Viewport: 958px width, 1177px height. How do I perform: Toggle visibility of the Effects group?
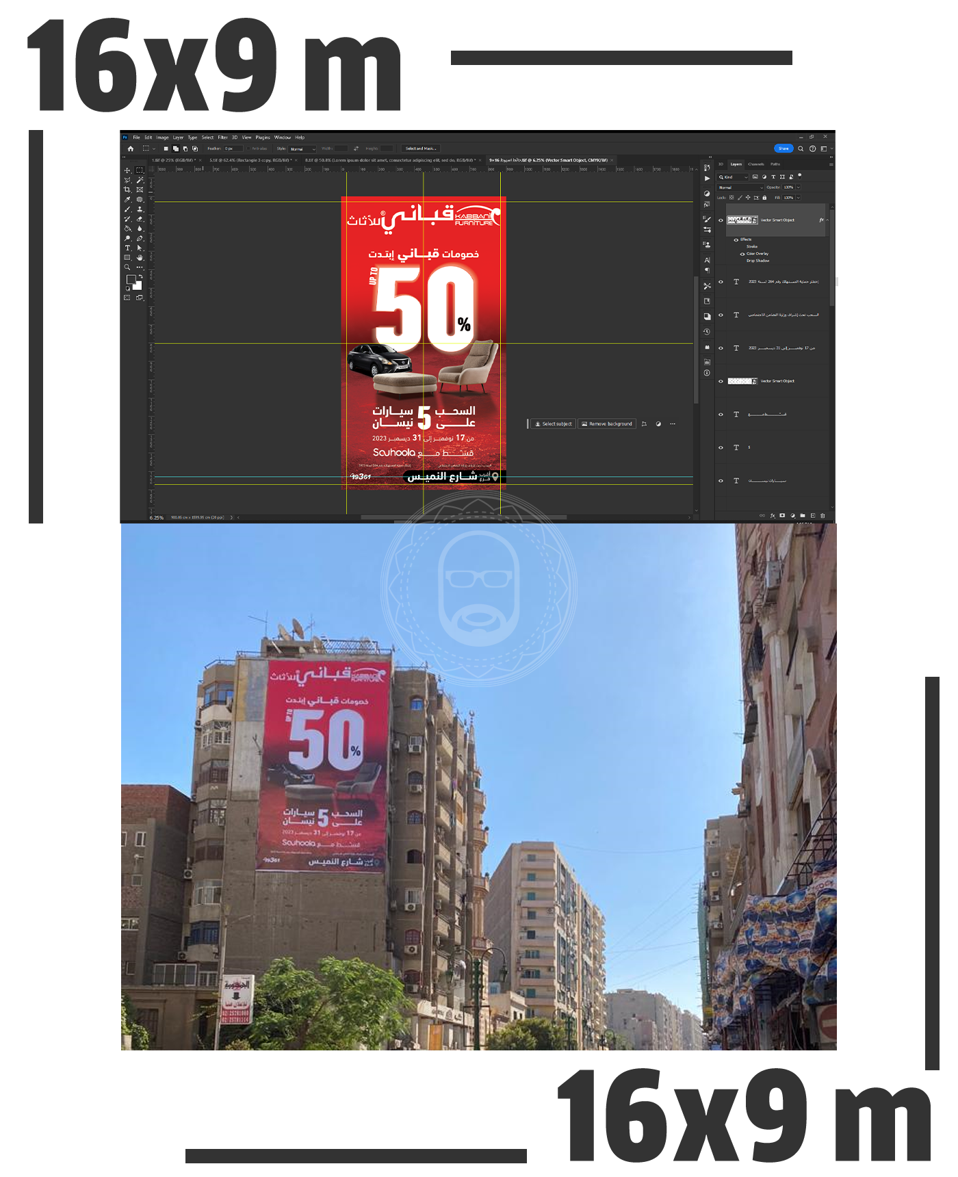(x=736, y=240)
